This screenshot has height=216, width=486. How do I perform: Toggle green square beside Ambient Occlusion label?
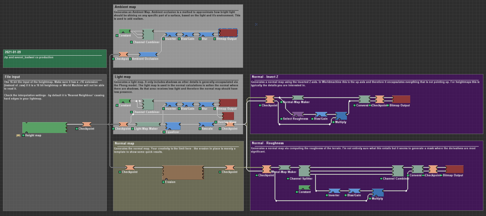click(130, 59)
